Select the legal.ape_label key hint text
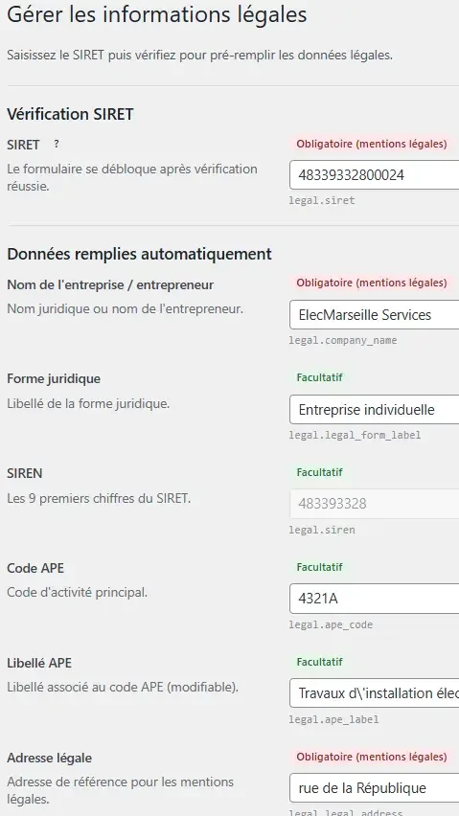459x816 pixels. click(x=334, y=719)
